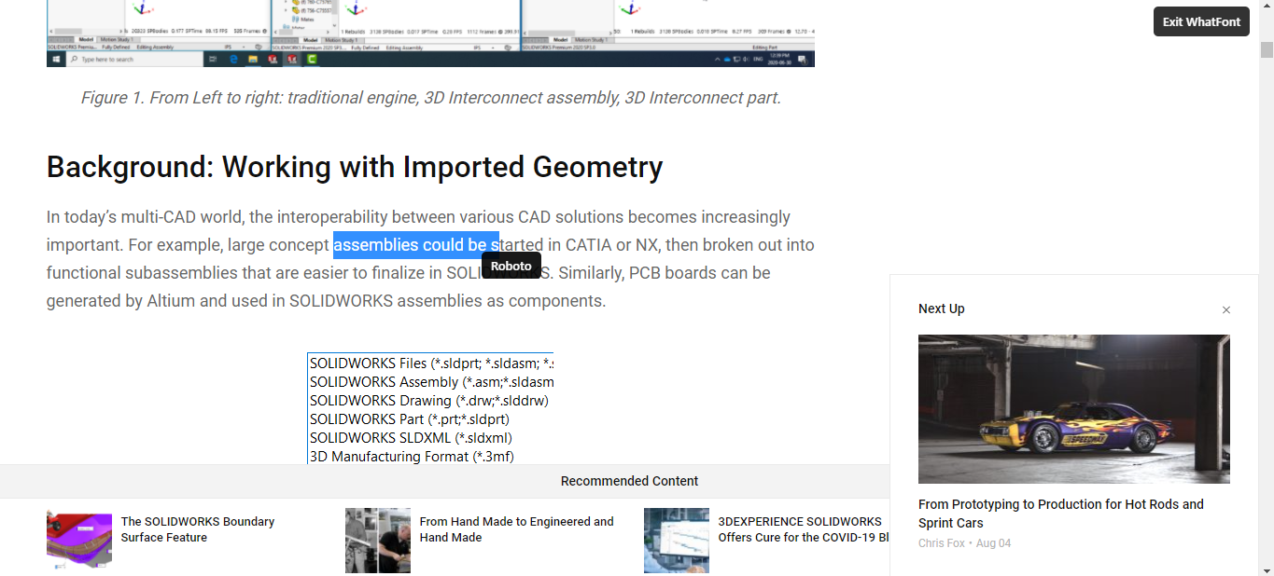Click the Next Up title
The width and height of the screenshot is (1274, 576).
[942, 309]
